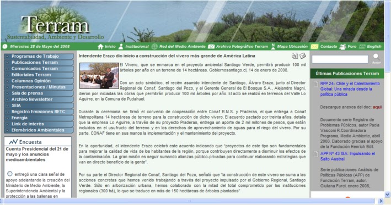Open Sala de prensa section
The height and width of the screenshot is (205, 391).
click(39, 93)
